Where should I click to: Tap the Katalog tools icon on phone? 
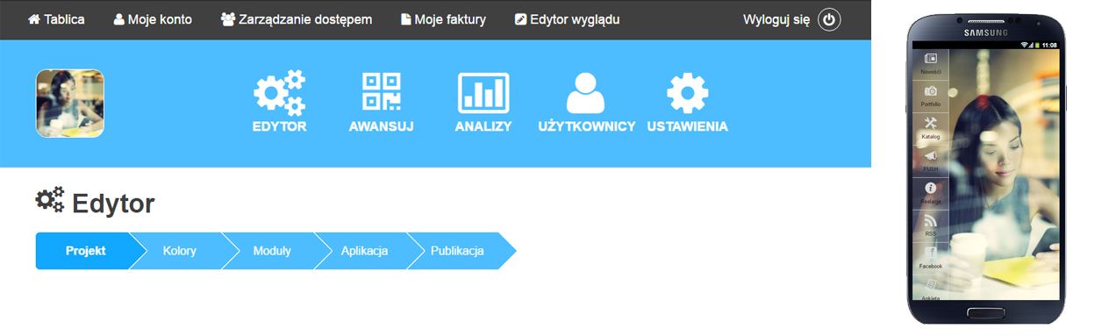931,123
